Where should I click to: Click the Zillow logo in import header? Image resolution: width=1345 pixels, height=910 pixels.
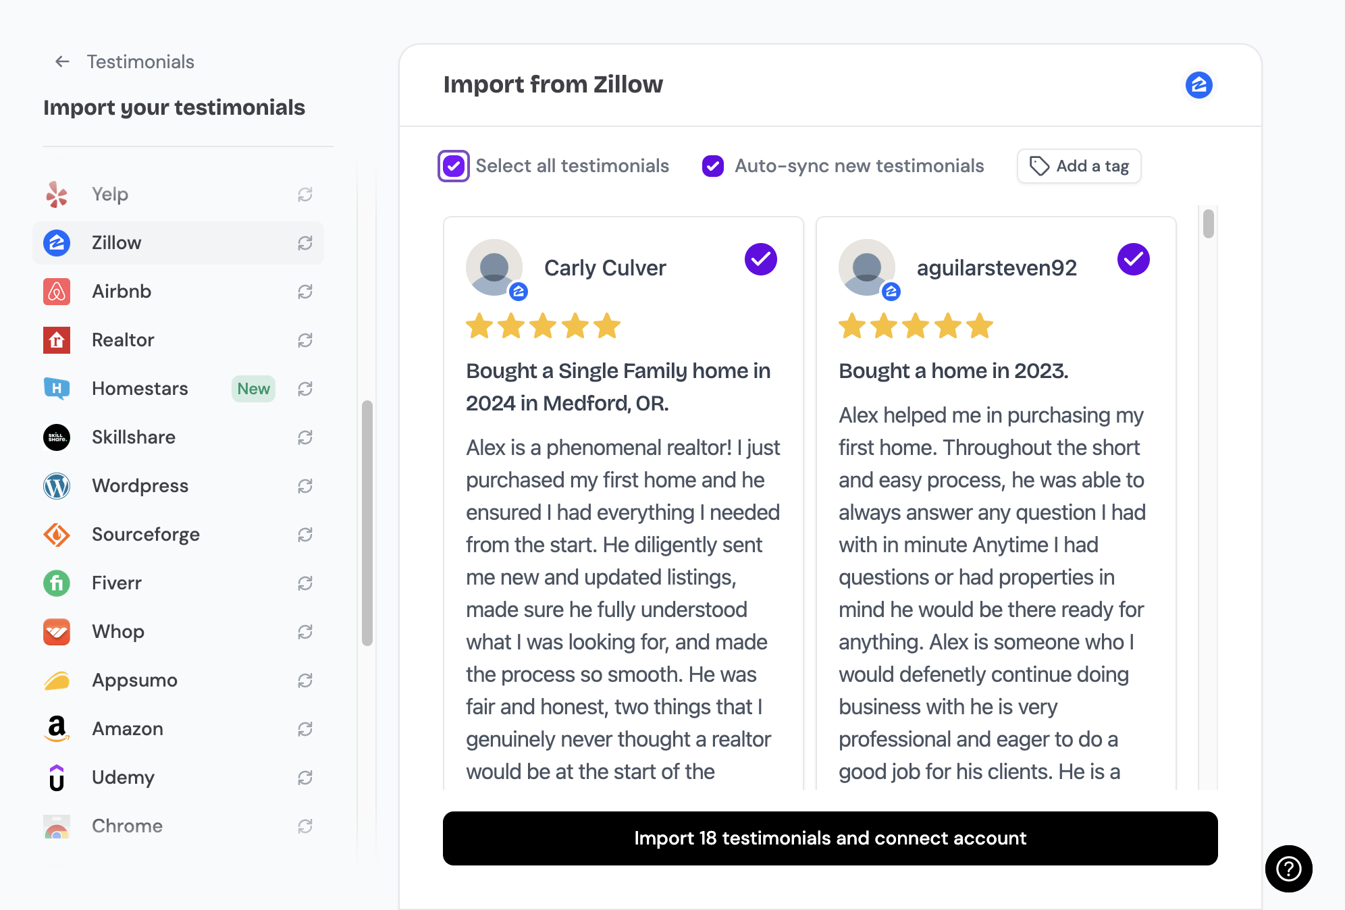1199,85
